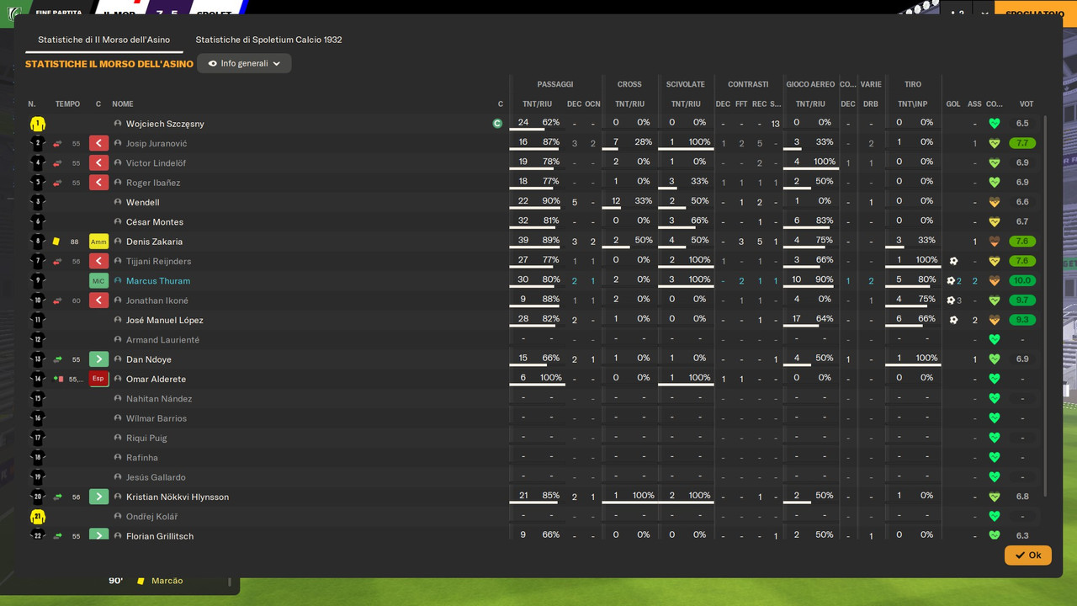Sort by the TEMPO column header

pyautogui.click(x=67, y=104)
